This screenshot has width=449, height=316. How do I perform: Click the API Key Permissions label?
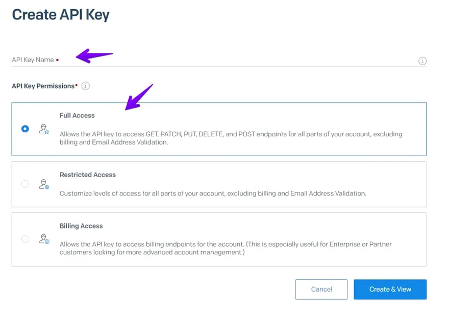[x=41, y=85]
